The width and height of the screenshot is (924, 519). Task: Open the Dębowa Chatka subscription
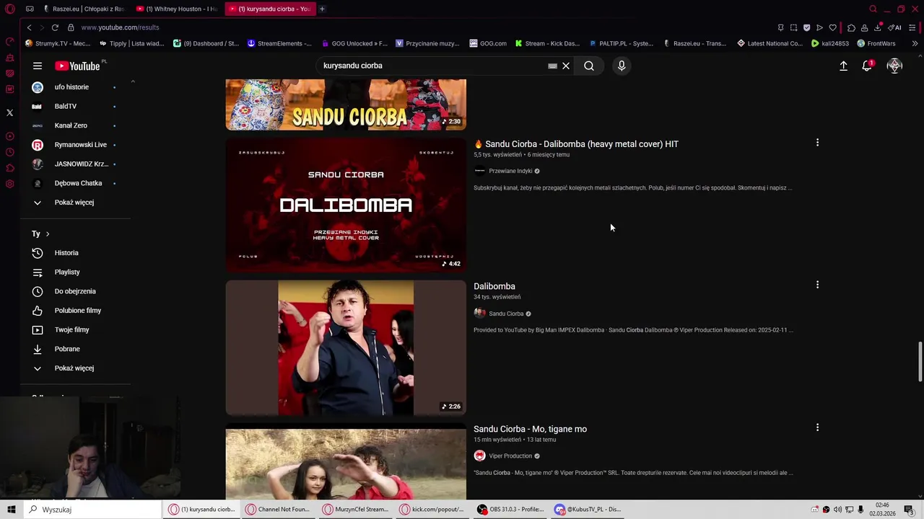click(x=78, y=183)
